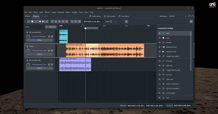Viewport: 218px width, 114px height.
Task: Click the Redo arrow icon
Action: pyautogui.click(x=193, y=16)
